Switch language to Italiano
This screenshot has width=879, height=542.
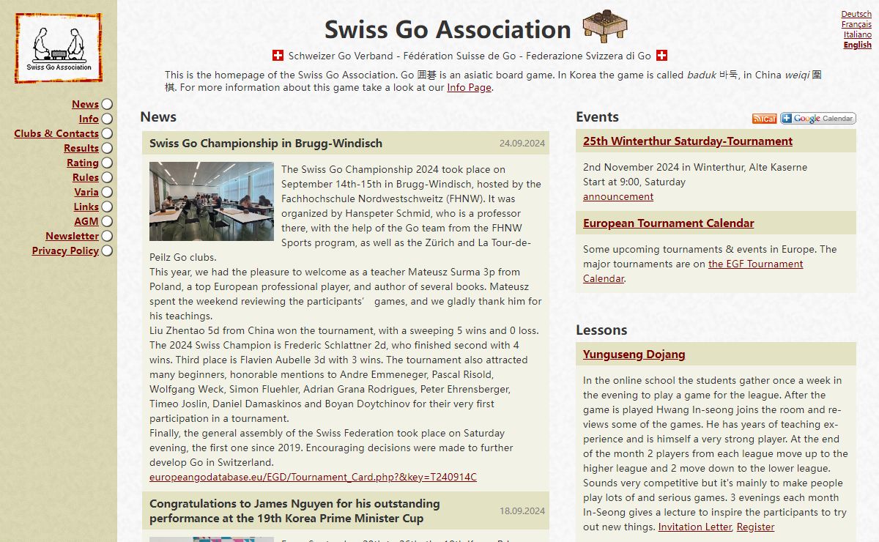pyautogui.click(x=858, y=34)
